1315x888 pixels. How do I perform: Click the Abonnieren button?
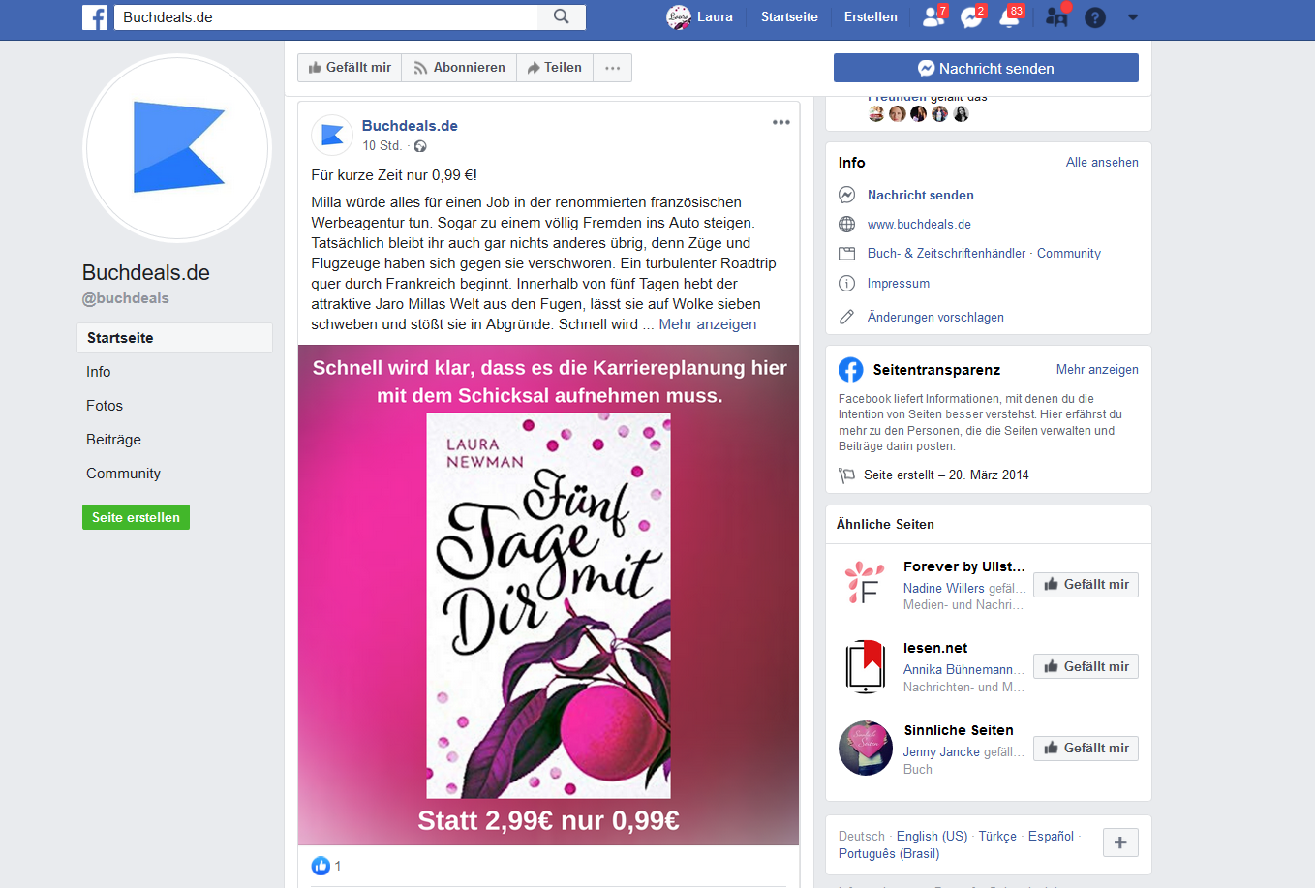[x=459, y=68]
